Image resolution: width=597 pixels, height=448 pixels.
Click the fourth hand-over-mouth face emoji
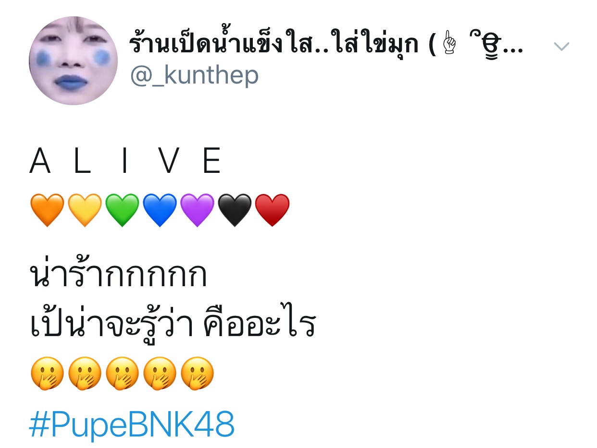click(x=160, y=373)
